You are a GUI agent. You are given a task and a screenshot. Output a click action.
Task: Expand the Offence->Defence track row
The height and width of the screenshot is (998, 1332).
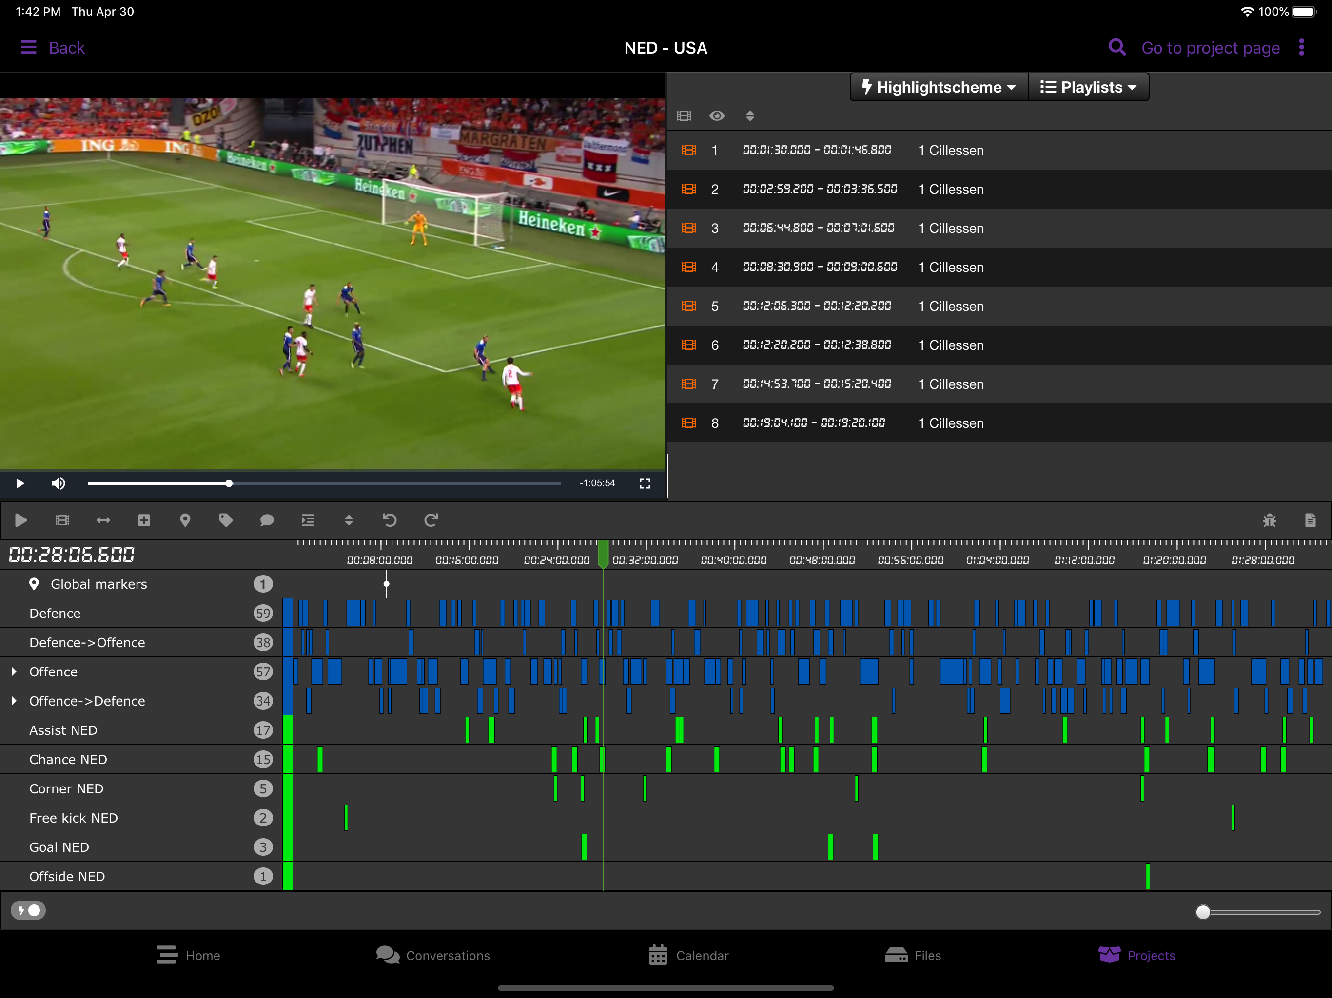[14, 701]
